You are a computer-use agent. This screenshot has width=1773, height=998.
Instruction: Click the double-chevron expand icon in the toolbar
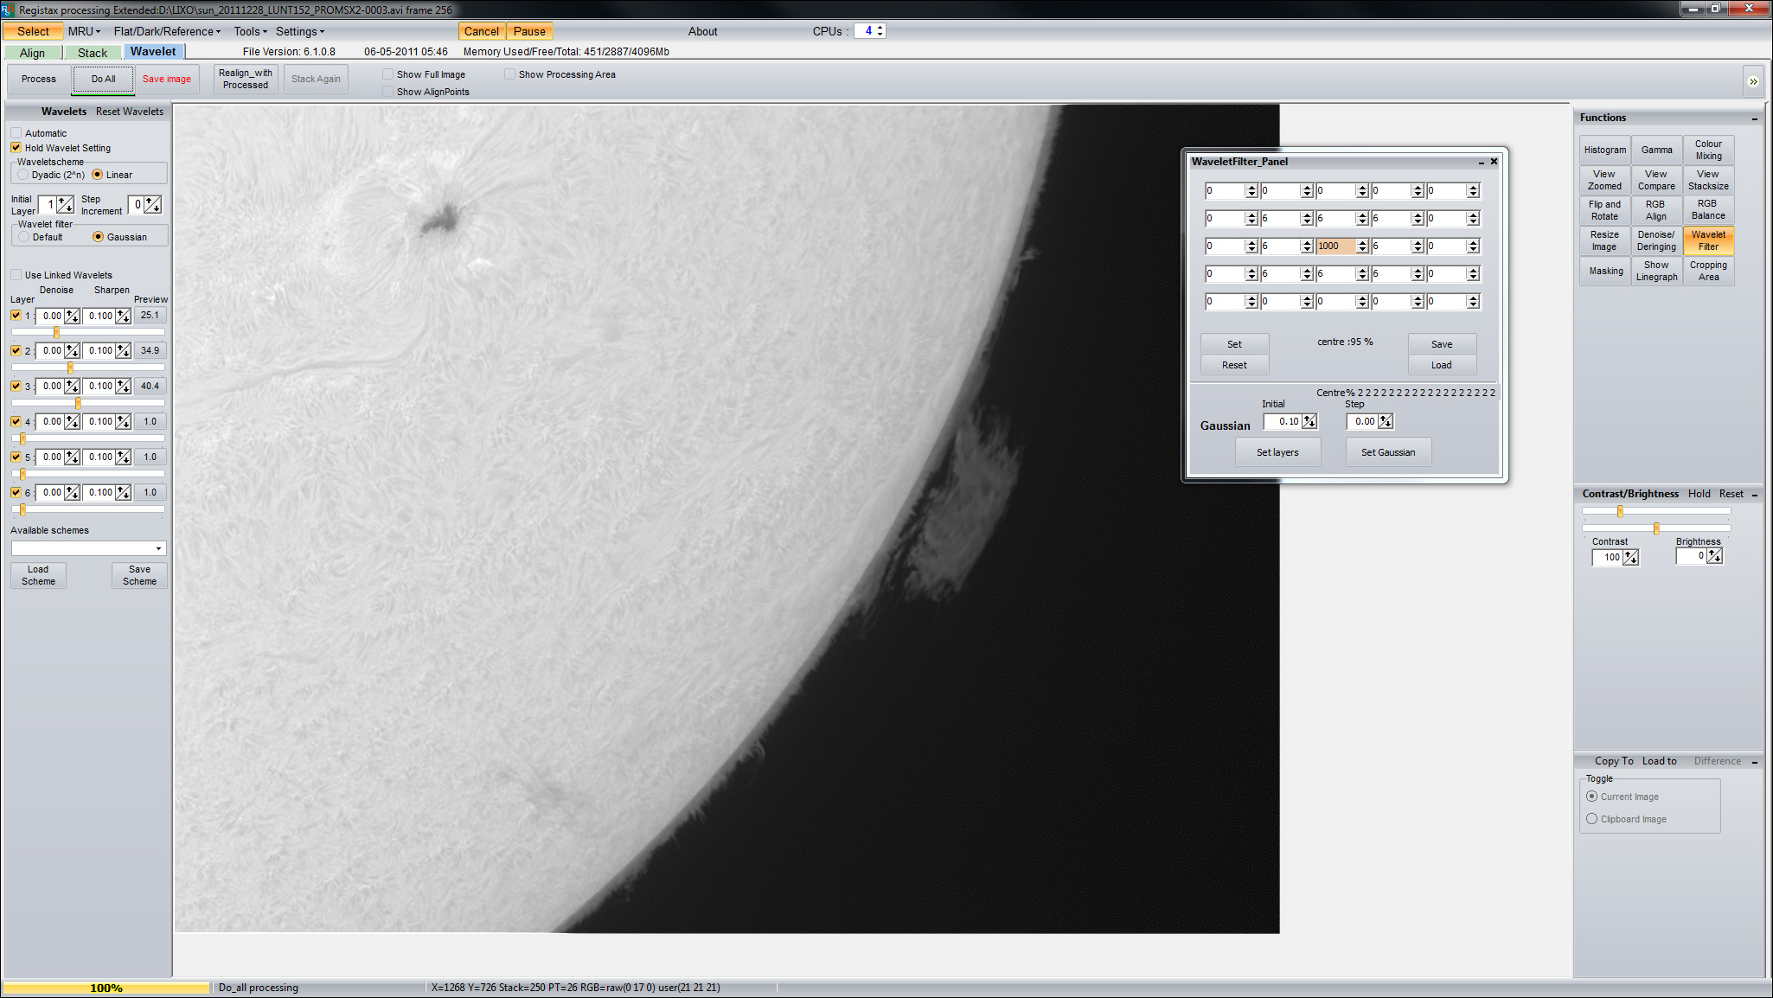pos(1753,81)
